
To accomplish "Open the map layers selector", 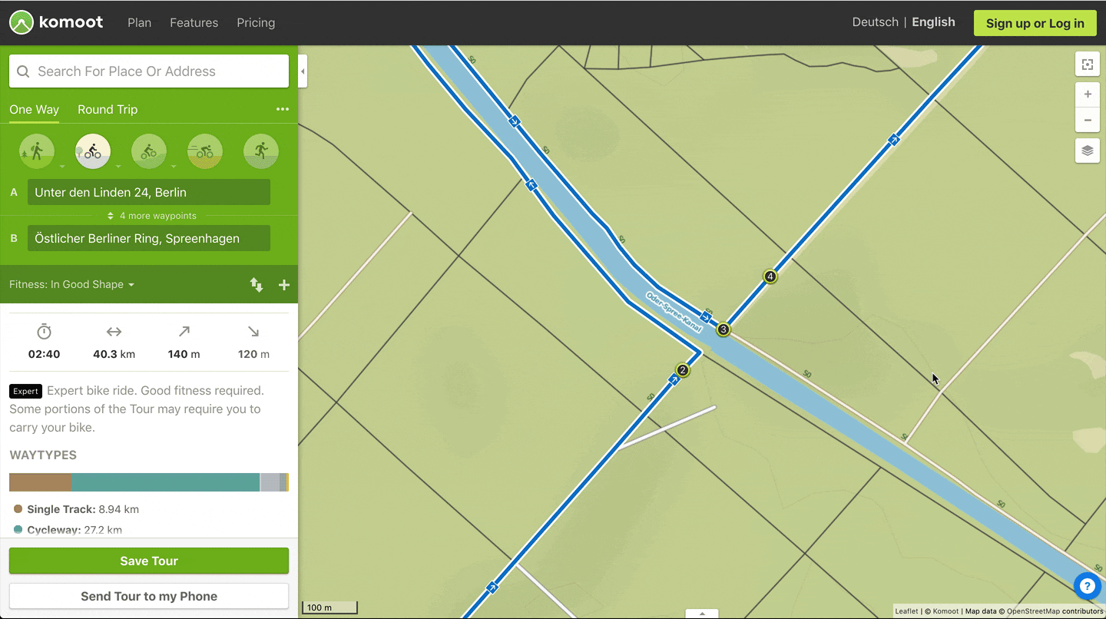I will point(1087,151).
